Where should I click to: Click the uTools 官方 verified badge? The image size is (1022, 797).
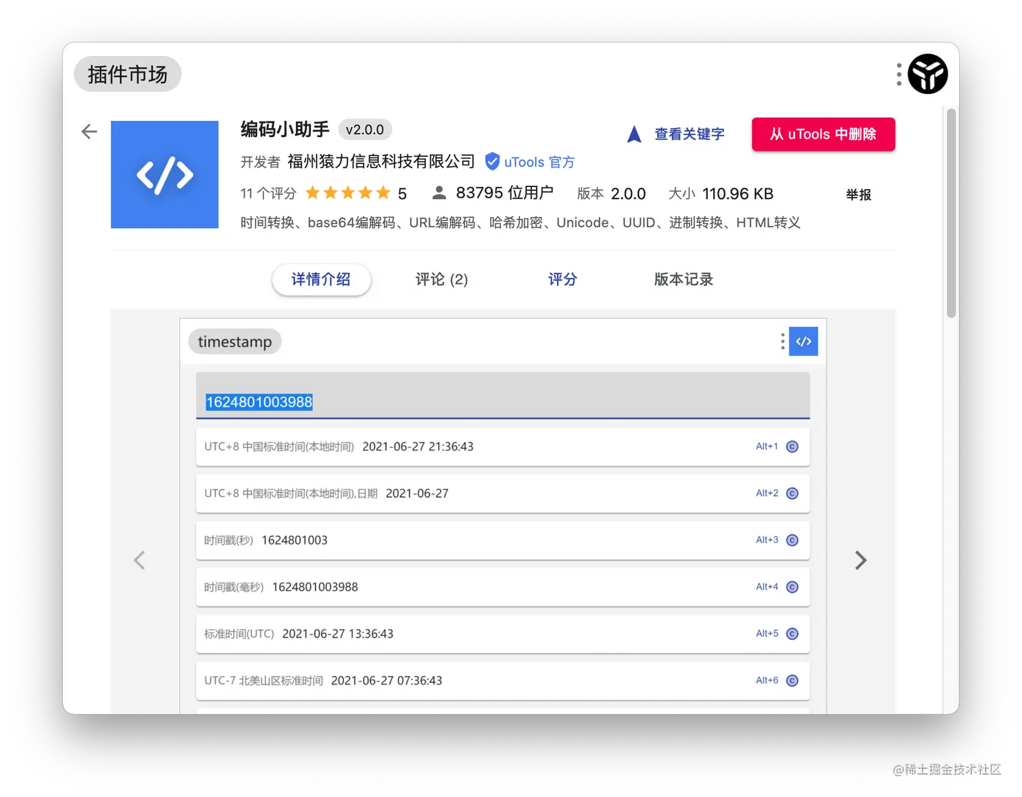(530, 161)
